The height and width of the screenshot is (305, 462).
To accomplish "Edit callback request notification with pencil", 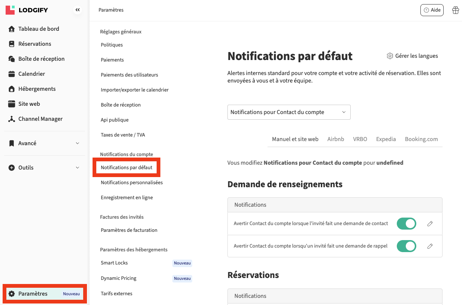I will pyautogui.click(x=430, y=246).
